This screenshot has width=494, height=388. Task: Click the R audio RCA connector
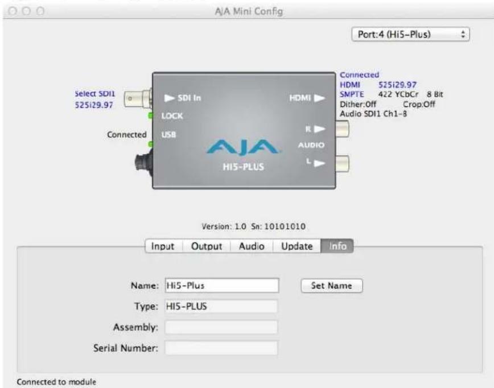[343, 129]
